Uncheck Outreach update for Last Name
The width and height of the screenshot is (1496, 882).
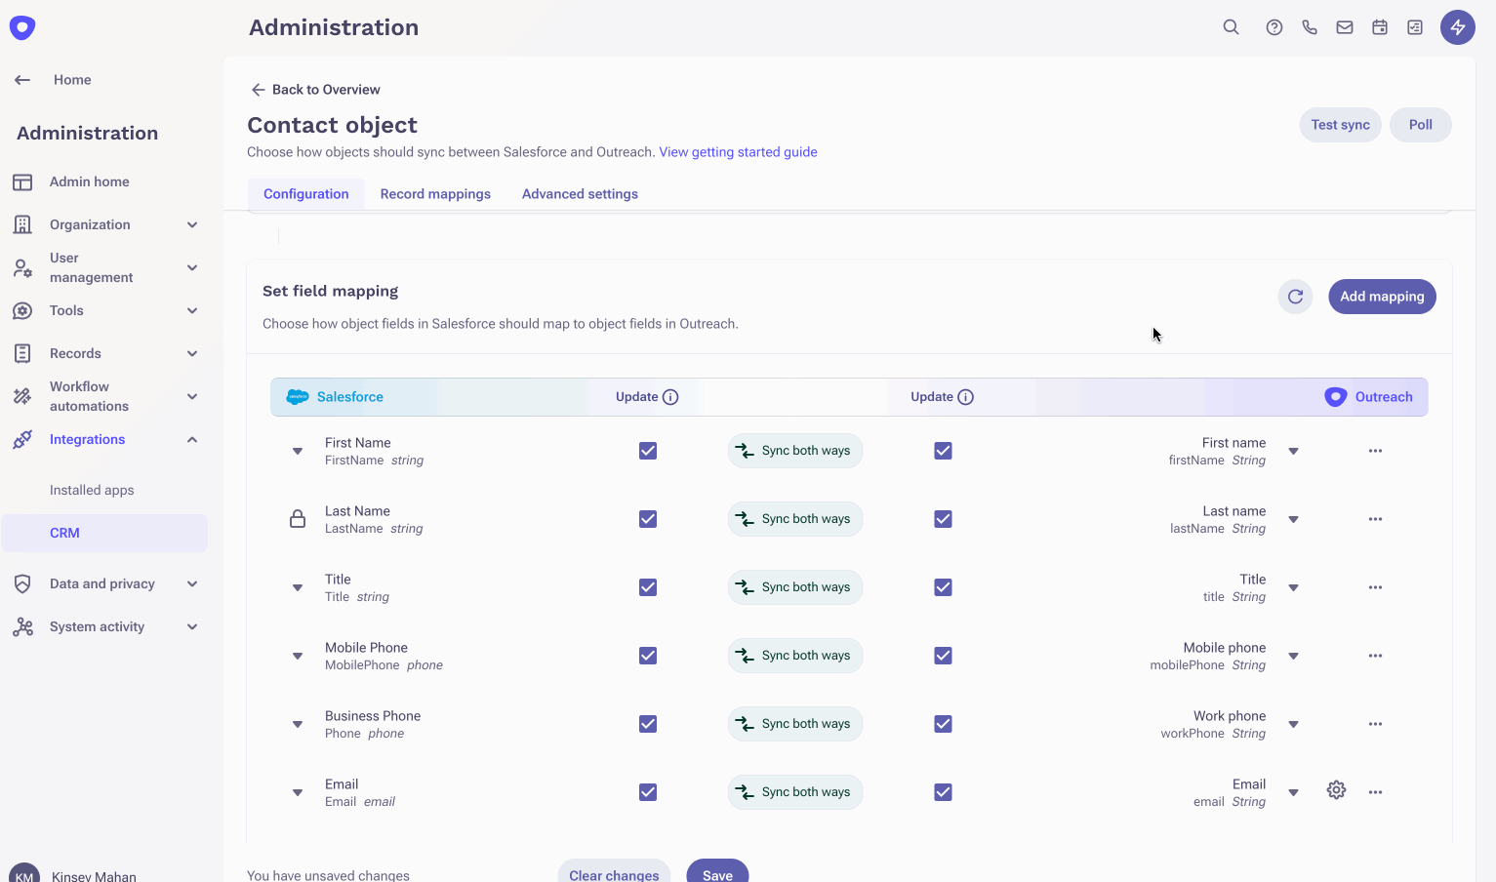[943, 519]
